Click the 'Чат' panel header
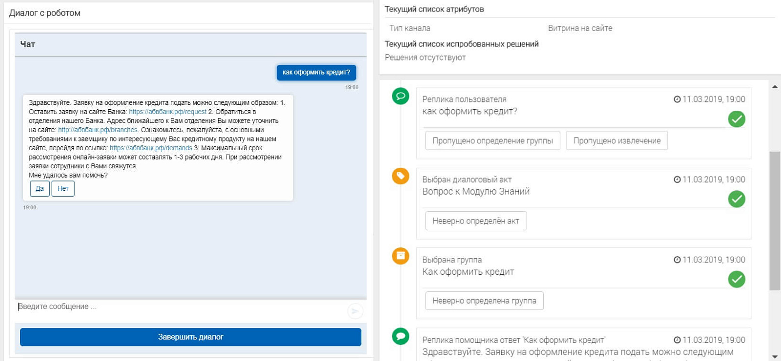781x361 pixels. click(x=190, y=44)
